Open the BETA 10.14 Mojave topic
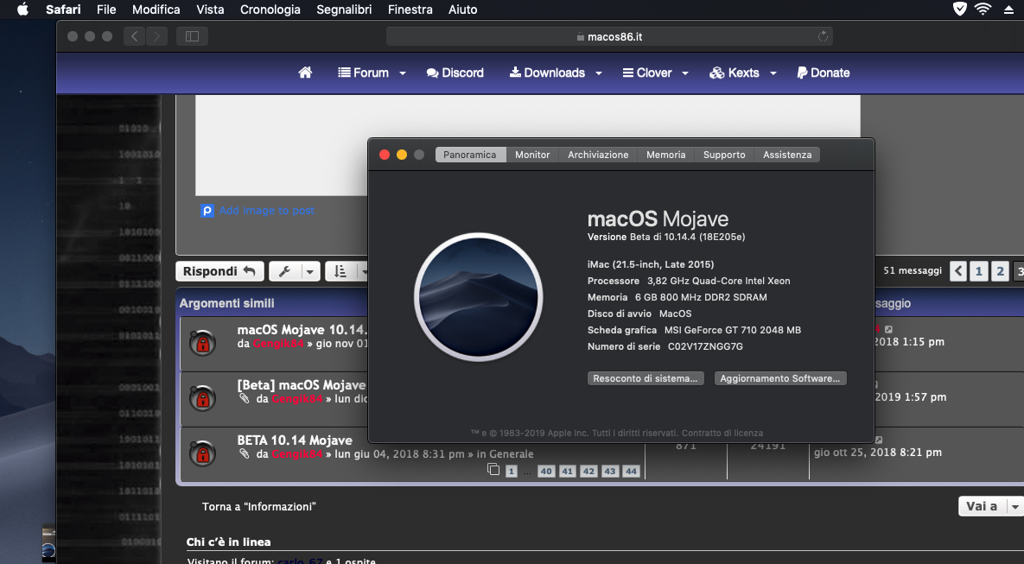 point(295,440)
